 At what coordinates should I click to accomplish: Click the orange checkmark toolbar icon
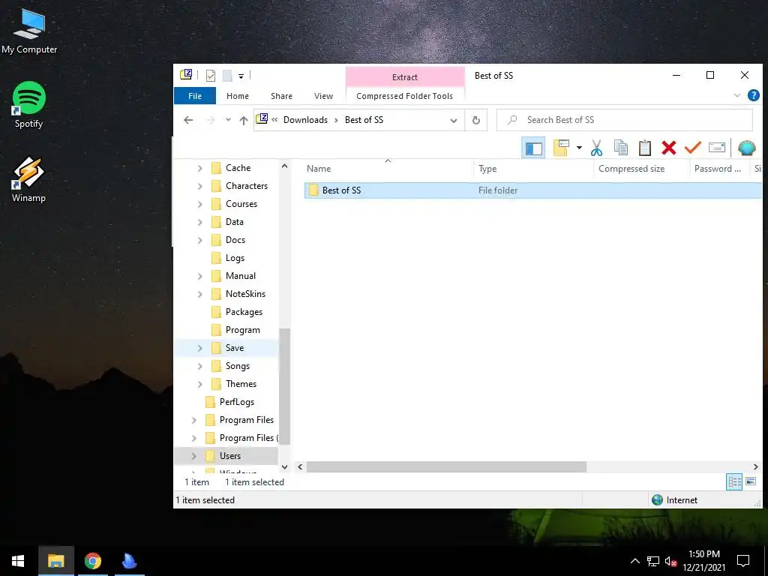coord(692,148)
